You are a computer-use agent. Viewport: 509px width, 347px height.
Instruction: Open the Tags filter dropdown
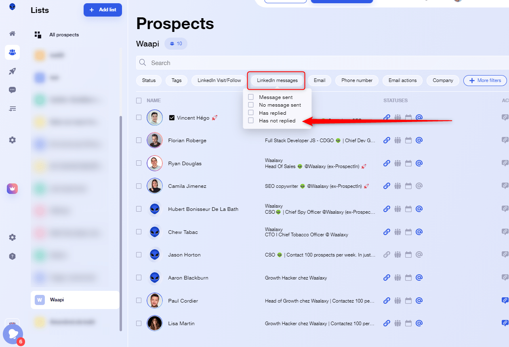tap(177, 80)
